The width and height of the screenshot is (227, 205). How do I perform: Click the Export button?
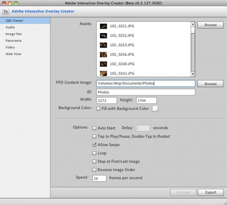(x=211, y=192)
